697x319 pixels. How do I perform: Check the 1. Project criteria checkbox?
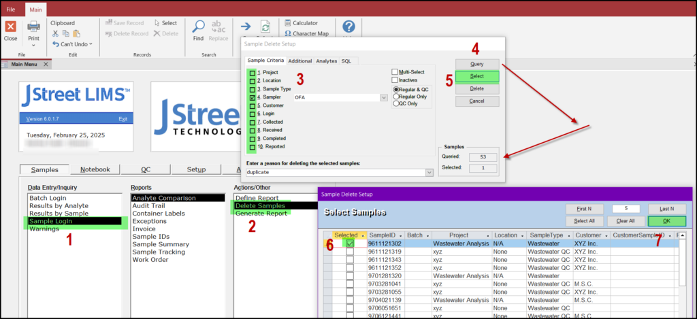click(253, 72)
